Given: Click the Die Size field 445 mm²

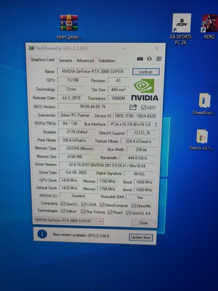Looking at the screenshot, I should [118, 90].
